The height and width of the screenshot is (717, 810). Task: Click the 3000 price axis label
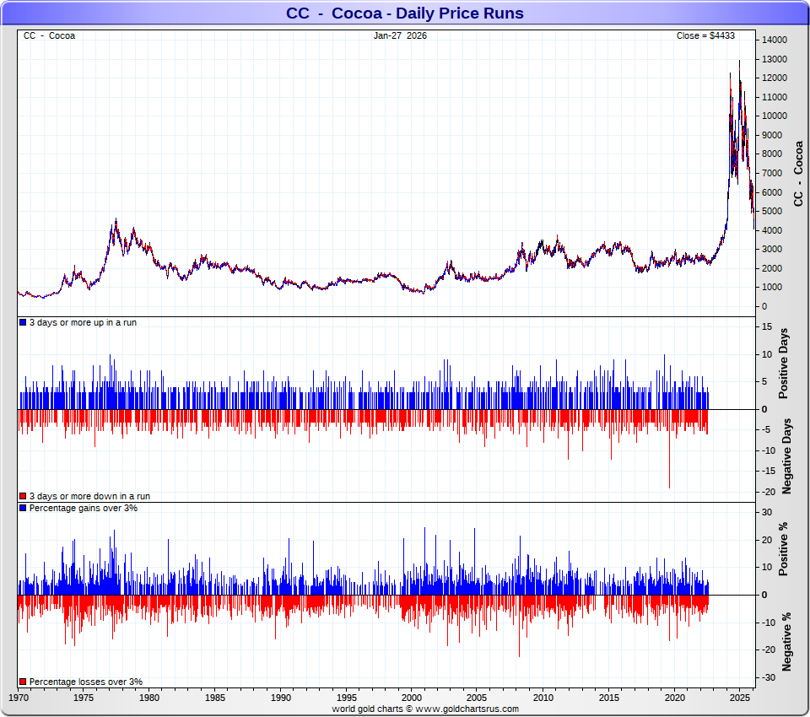pyautogui.click(x=772, y=249)
